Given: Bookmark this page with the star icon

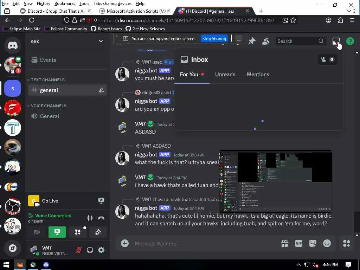Looking at the screenshot, I should pos(293,20).
